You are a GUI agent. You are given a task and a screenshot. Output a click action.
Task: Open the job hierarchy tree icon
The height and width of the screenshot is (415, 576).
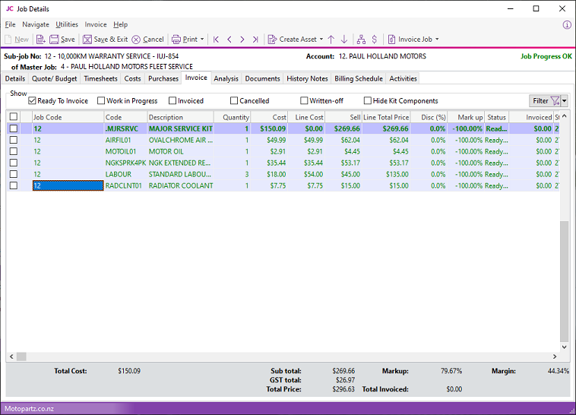coord(361,40)
